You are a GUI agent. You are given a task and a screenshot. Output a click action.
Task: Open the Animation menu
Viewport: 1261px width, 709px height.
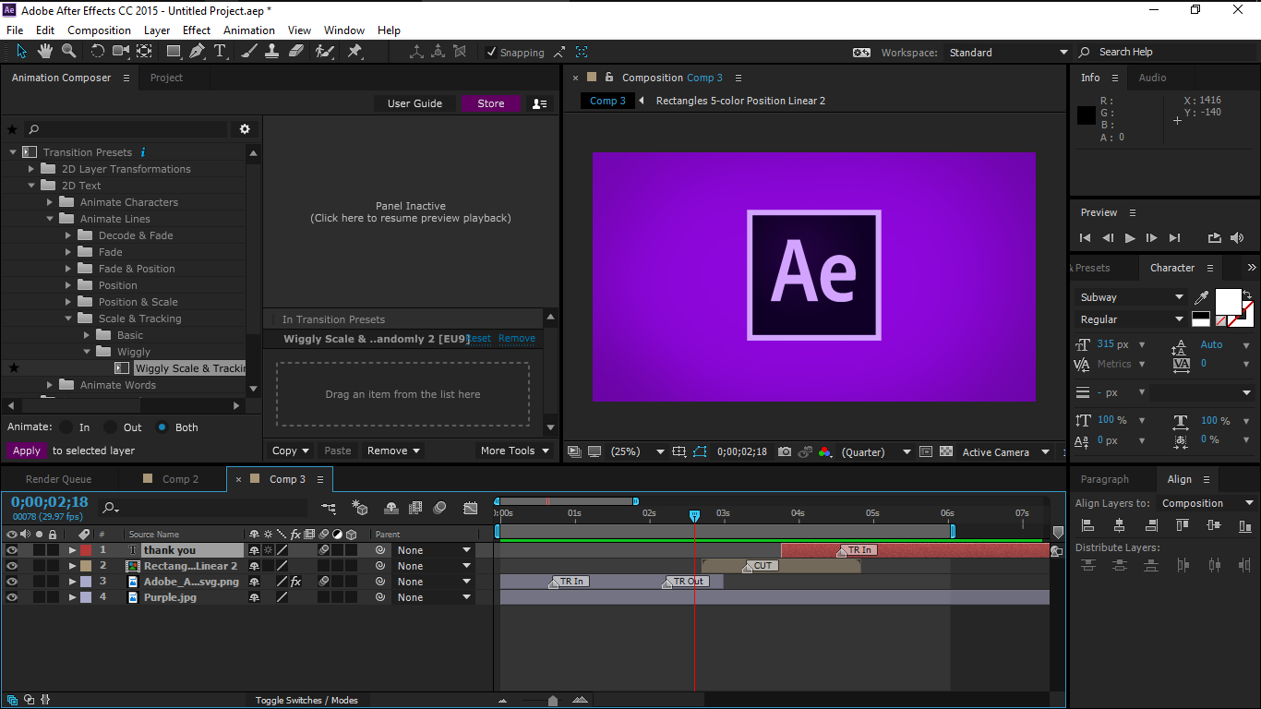pos(249,30)
